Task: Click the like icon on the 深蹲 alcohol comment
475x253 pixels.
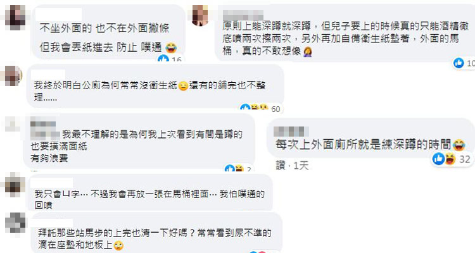Action: click(459, 63)
